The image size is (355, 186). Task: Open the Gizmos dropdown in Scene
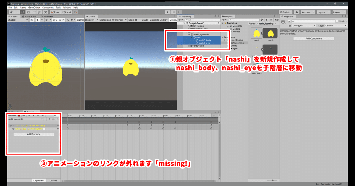tap(80, 20)
